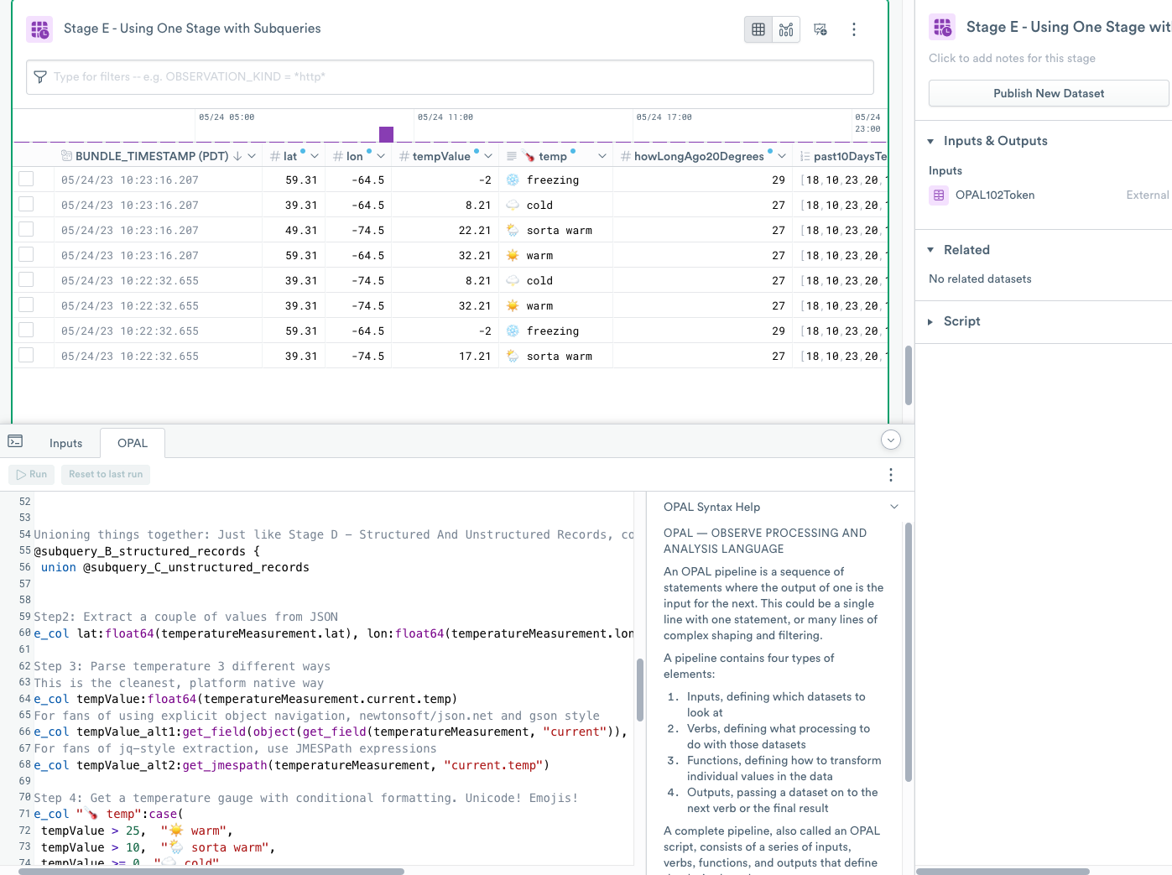1172x875 pixels.
Task: Collapse OPAL Syntax Help chevron
Action: pos(894,507)
